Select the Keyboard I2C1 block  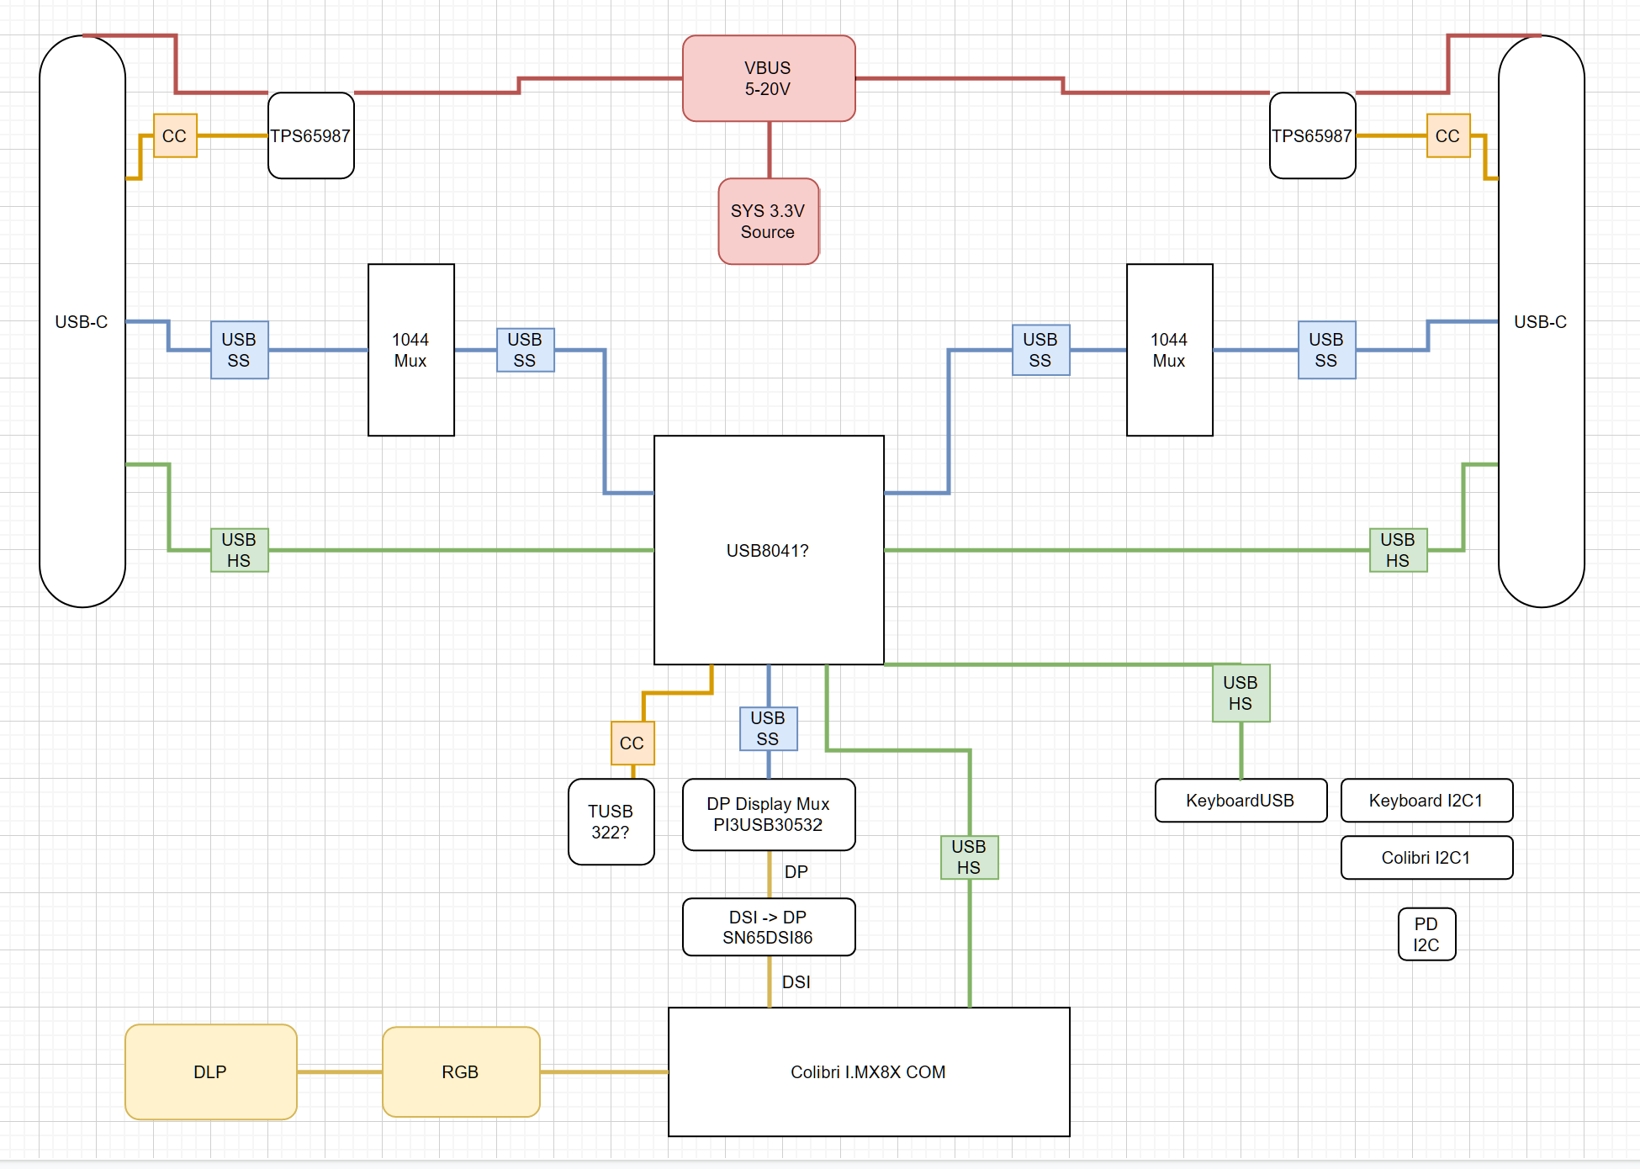pyautogui.click(x=1426, y=800)
